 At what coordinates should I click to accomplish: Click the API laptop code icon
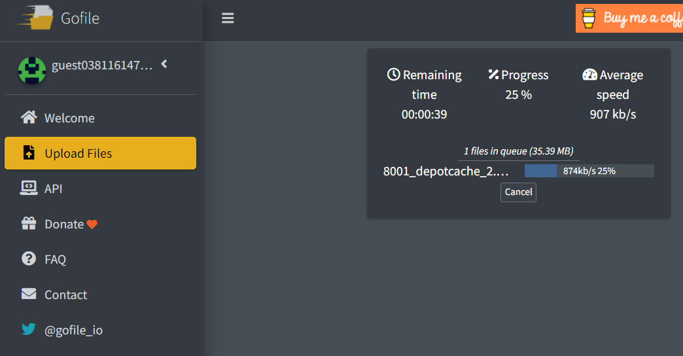tap(29, 188)
